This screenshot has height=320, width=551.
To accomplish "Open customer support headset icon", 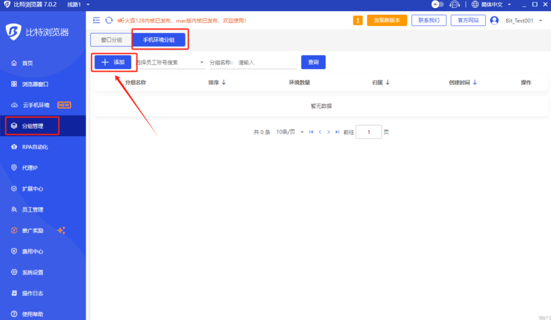I will pyautogui.click(x=454, y=4).
